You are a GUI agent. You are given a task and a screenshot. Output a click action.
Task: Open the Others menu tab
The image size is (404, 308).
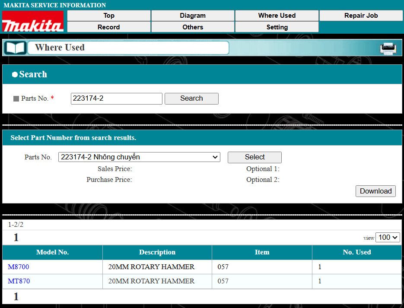193,27
